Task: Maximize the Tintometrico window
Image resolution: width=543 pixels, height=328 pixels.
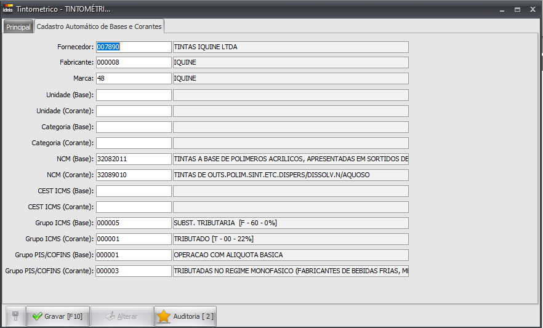Action: click(x=517, y=9)
